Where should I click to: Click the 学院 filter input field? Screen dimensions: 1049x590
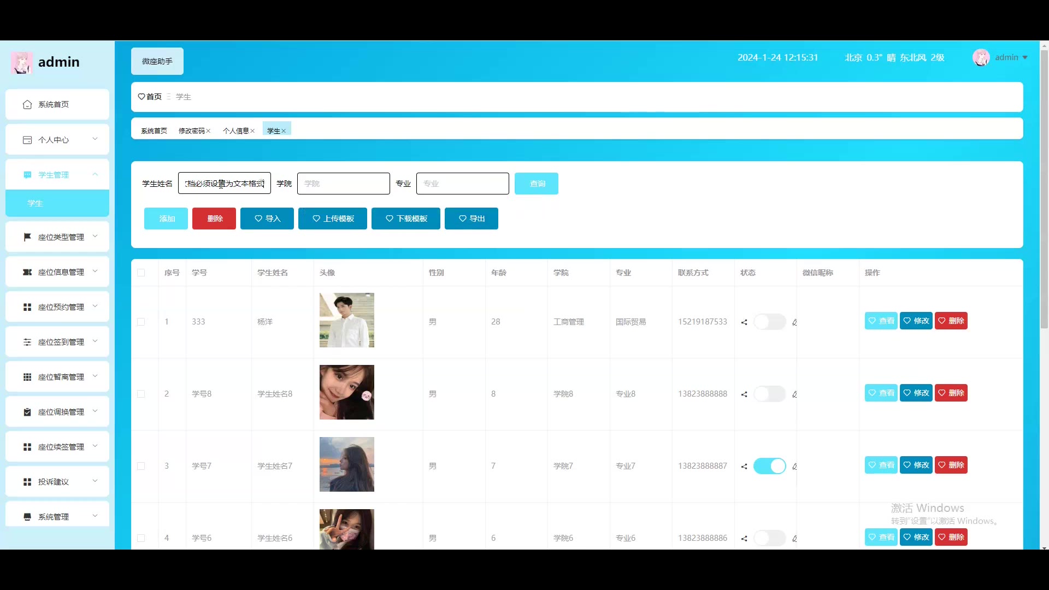[343, 184]
